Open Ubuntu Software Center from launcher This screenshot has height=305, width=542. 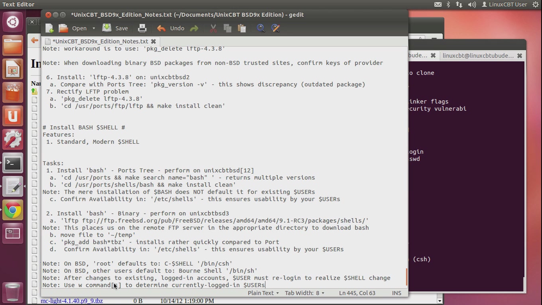(13, 92)
